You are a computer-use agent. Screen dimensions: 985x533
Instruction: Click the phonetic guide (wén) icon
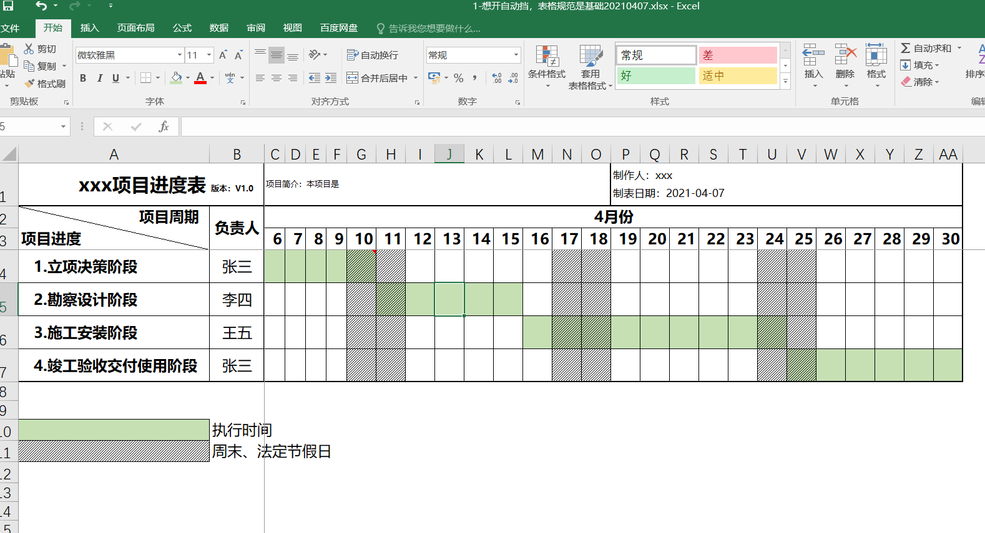point(230,78)
